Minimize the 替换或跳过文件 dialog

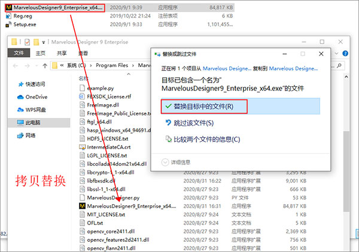tap(285, 54)
